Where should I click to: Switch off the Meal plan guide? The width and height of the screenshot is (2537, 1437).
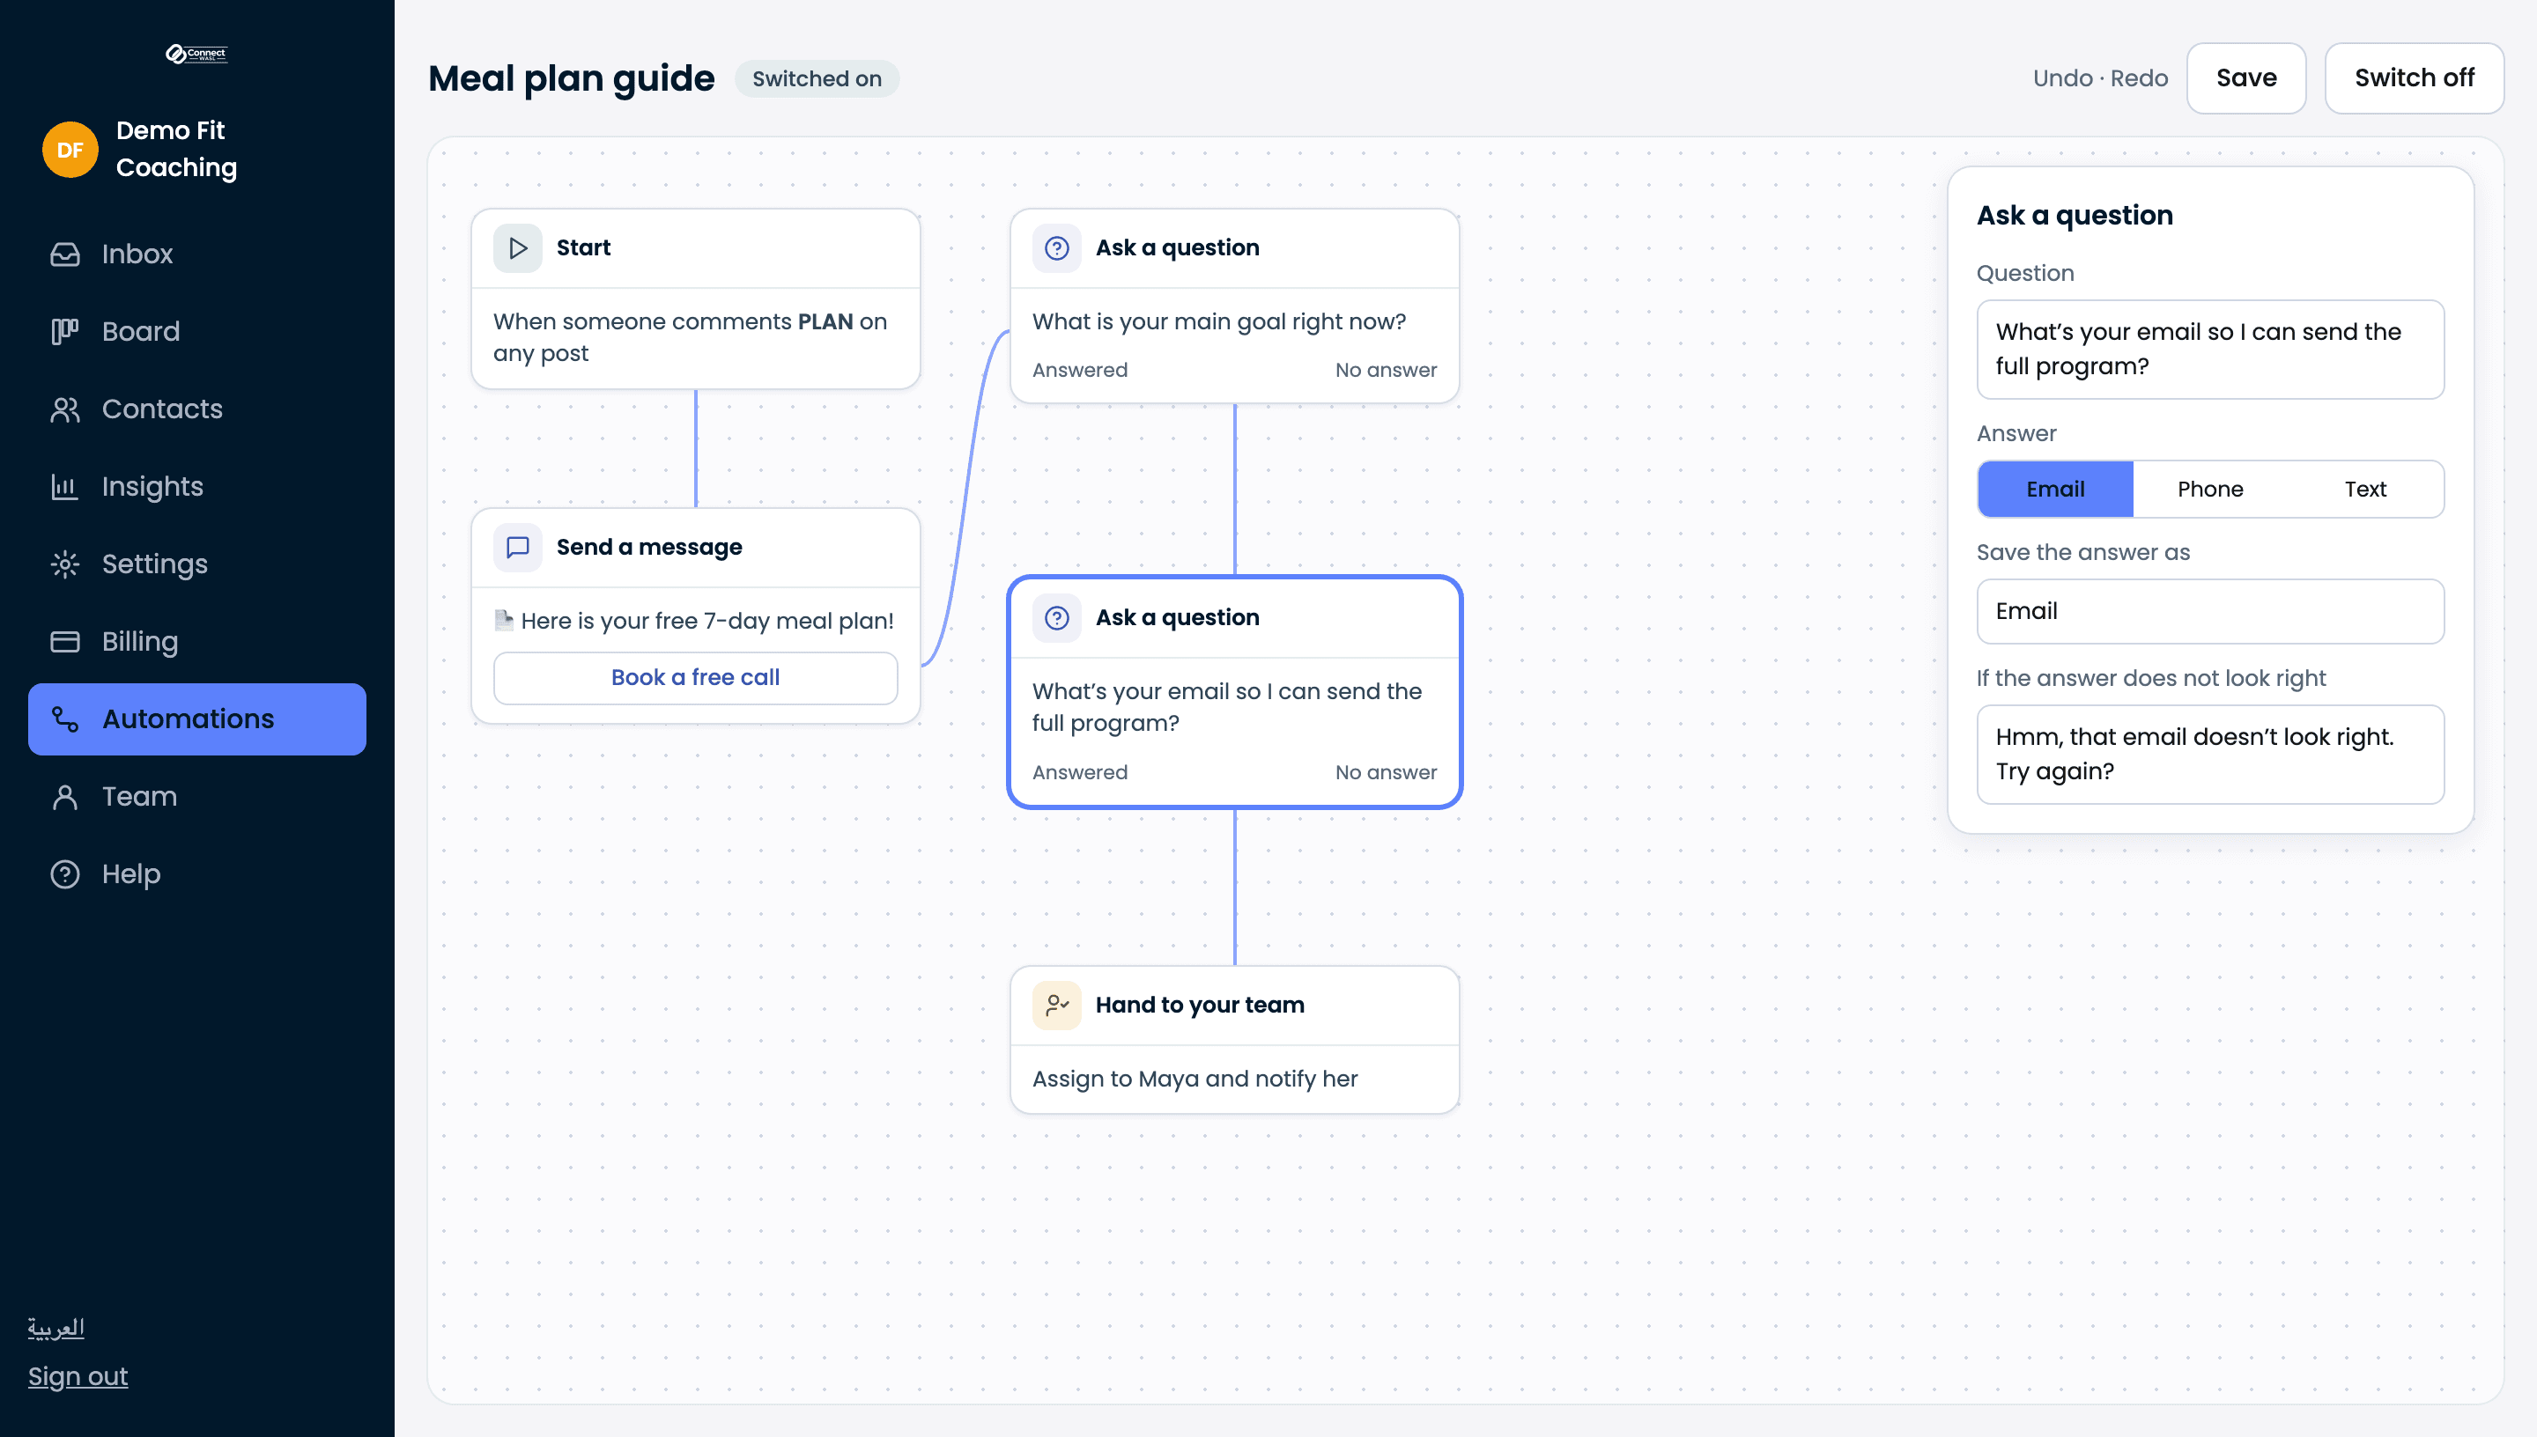point(2414,78)
